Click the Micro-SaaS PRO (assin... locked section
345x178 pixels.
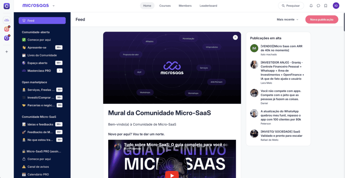pos(42,152)
